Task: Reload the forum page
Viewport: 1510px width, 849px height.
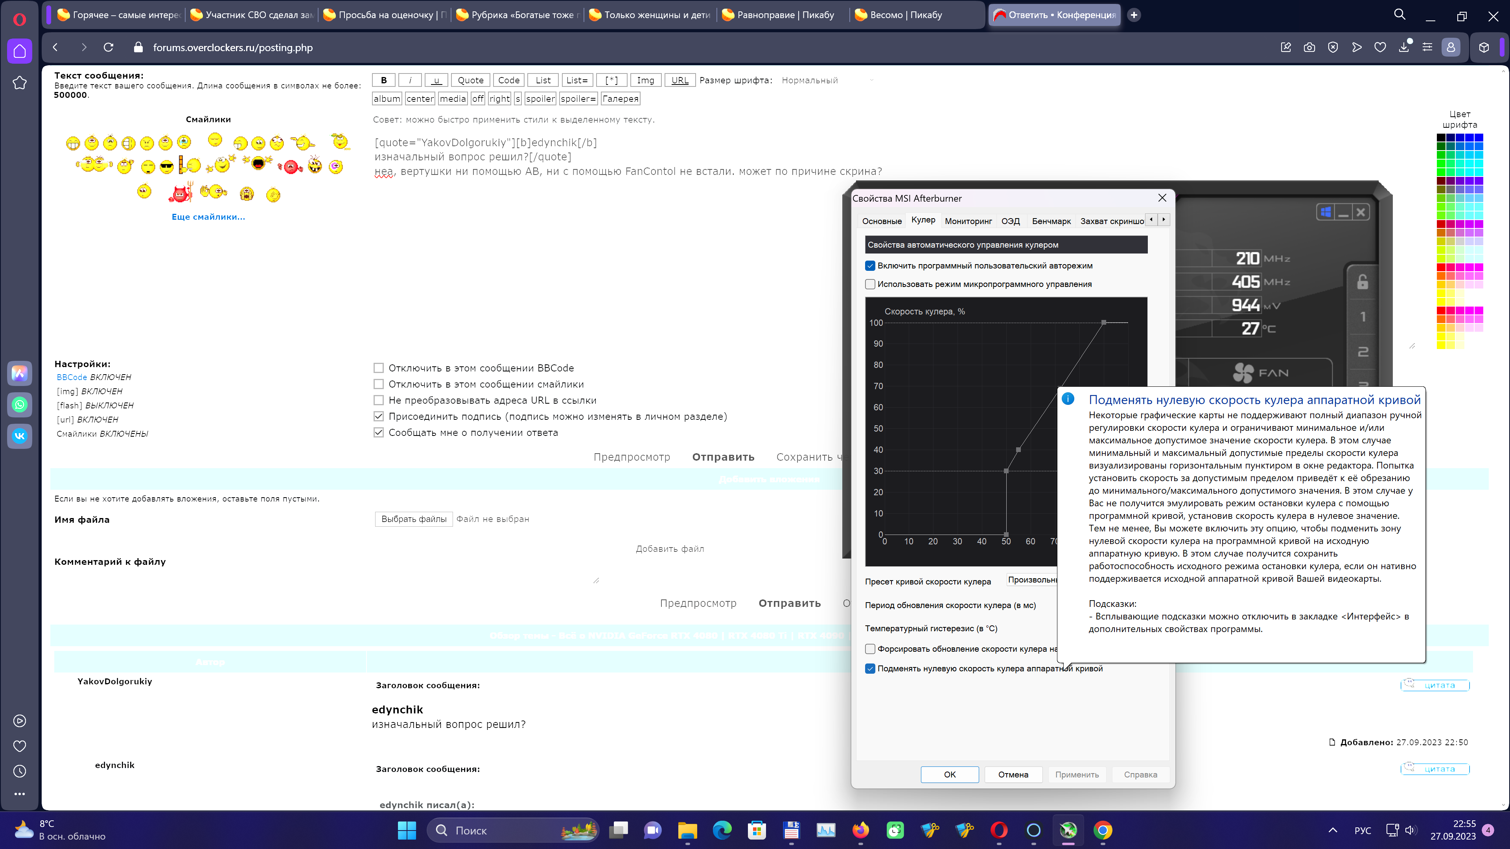Action: tap(109, 48)
